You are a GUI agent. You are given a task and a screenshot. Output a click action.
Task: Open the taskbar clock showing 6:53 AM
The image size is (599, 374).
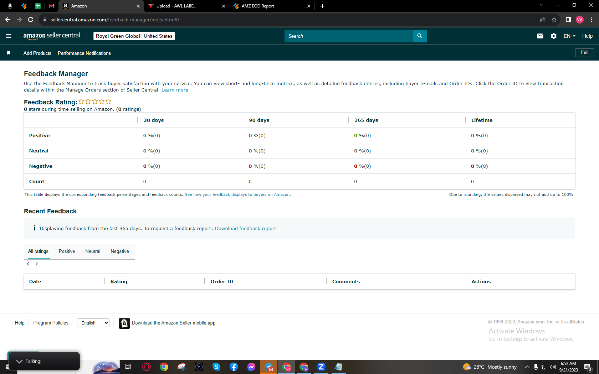(x=568, y=367)
